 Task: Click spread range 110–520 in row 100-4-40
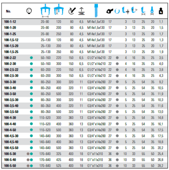tap(45, 124)
